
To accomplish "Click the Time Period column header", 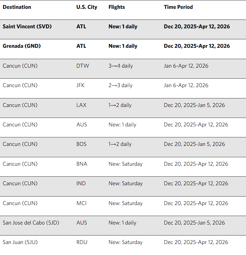I will [x=178, y=7].
